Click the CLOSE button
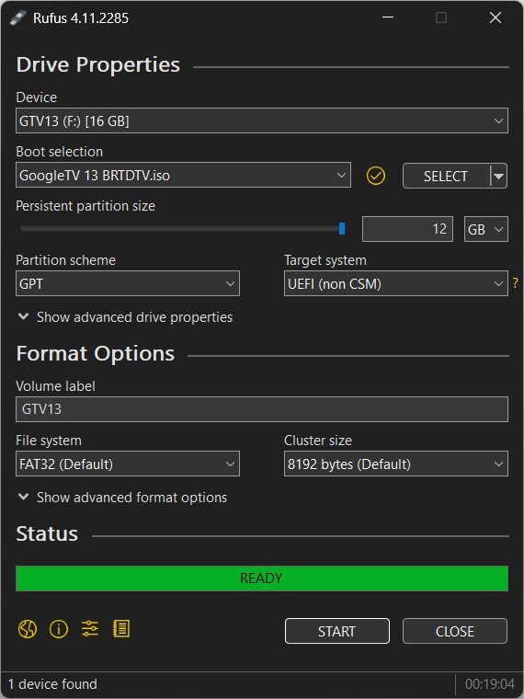 click(x=455, y=631)
